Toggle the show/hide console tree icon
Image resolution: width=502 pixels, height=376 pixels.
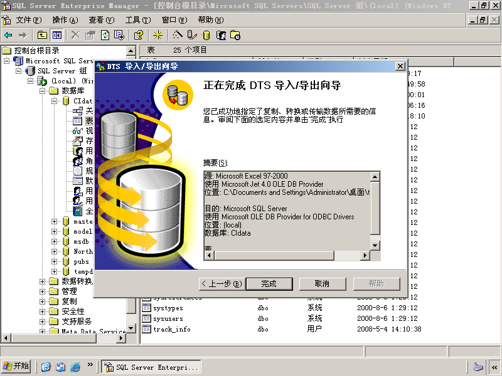point(57,35)
